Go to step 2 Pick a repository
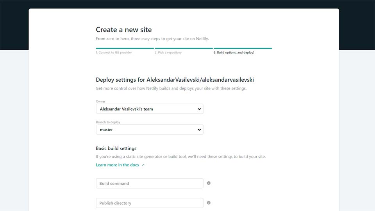The width and height of the screenshot is (375, 211). coord(168,52)
